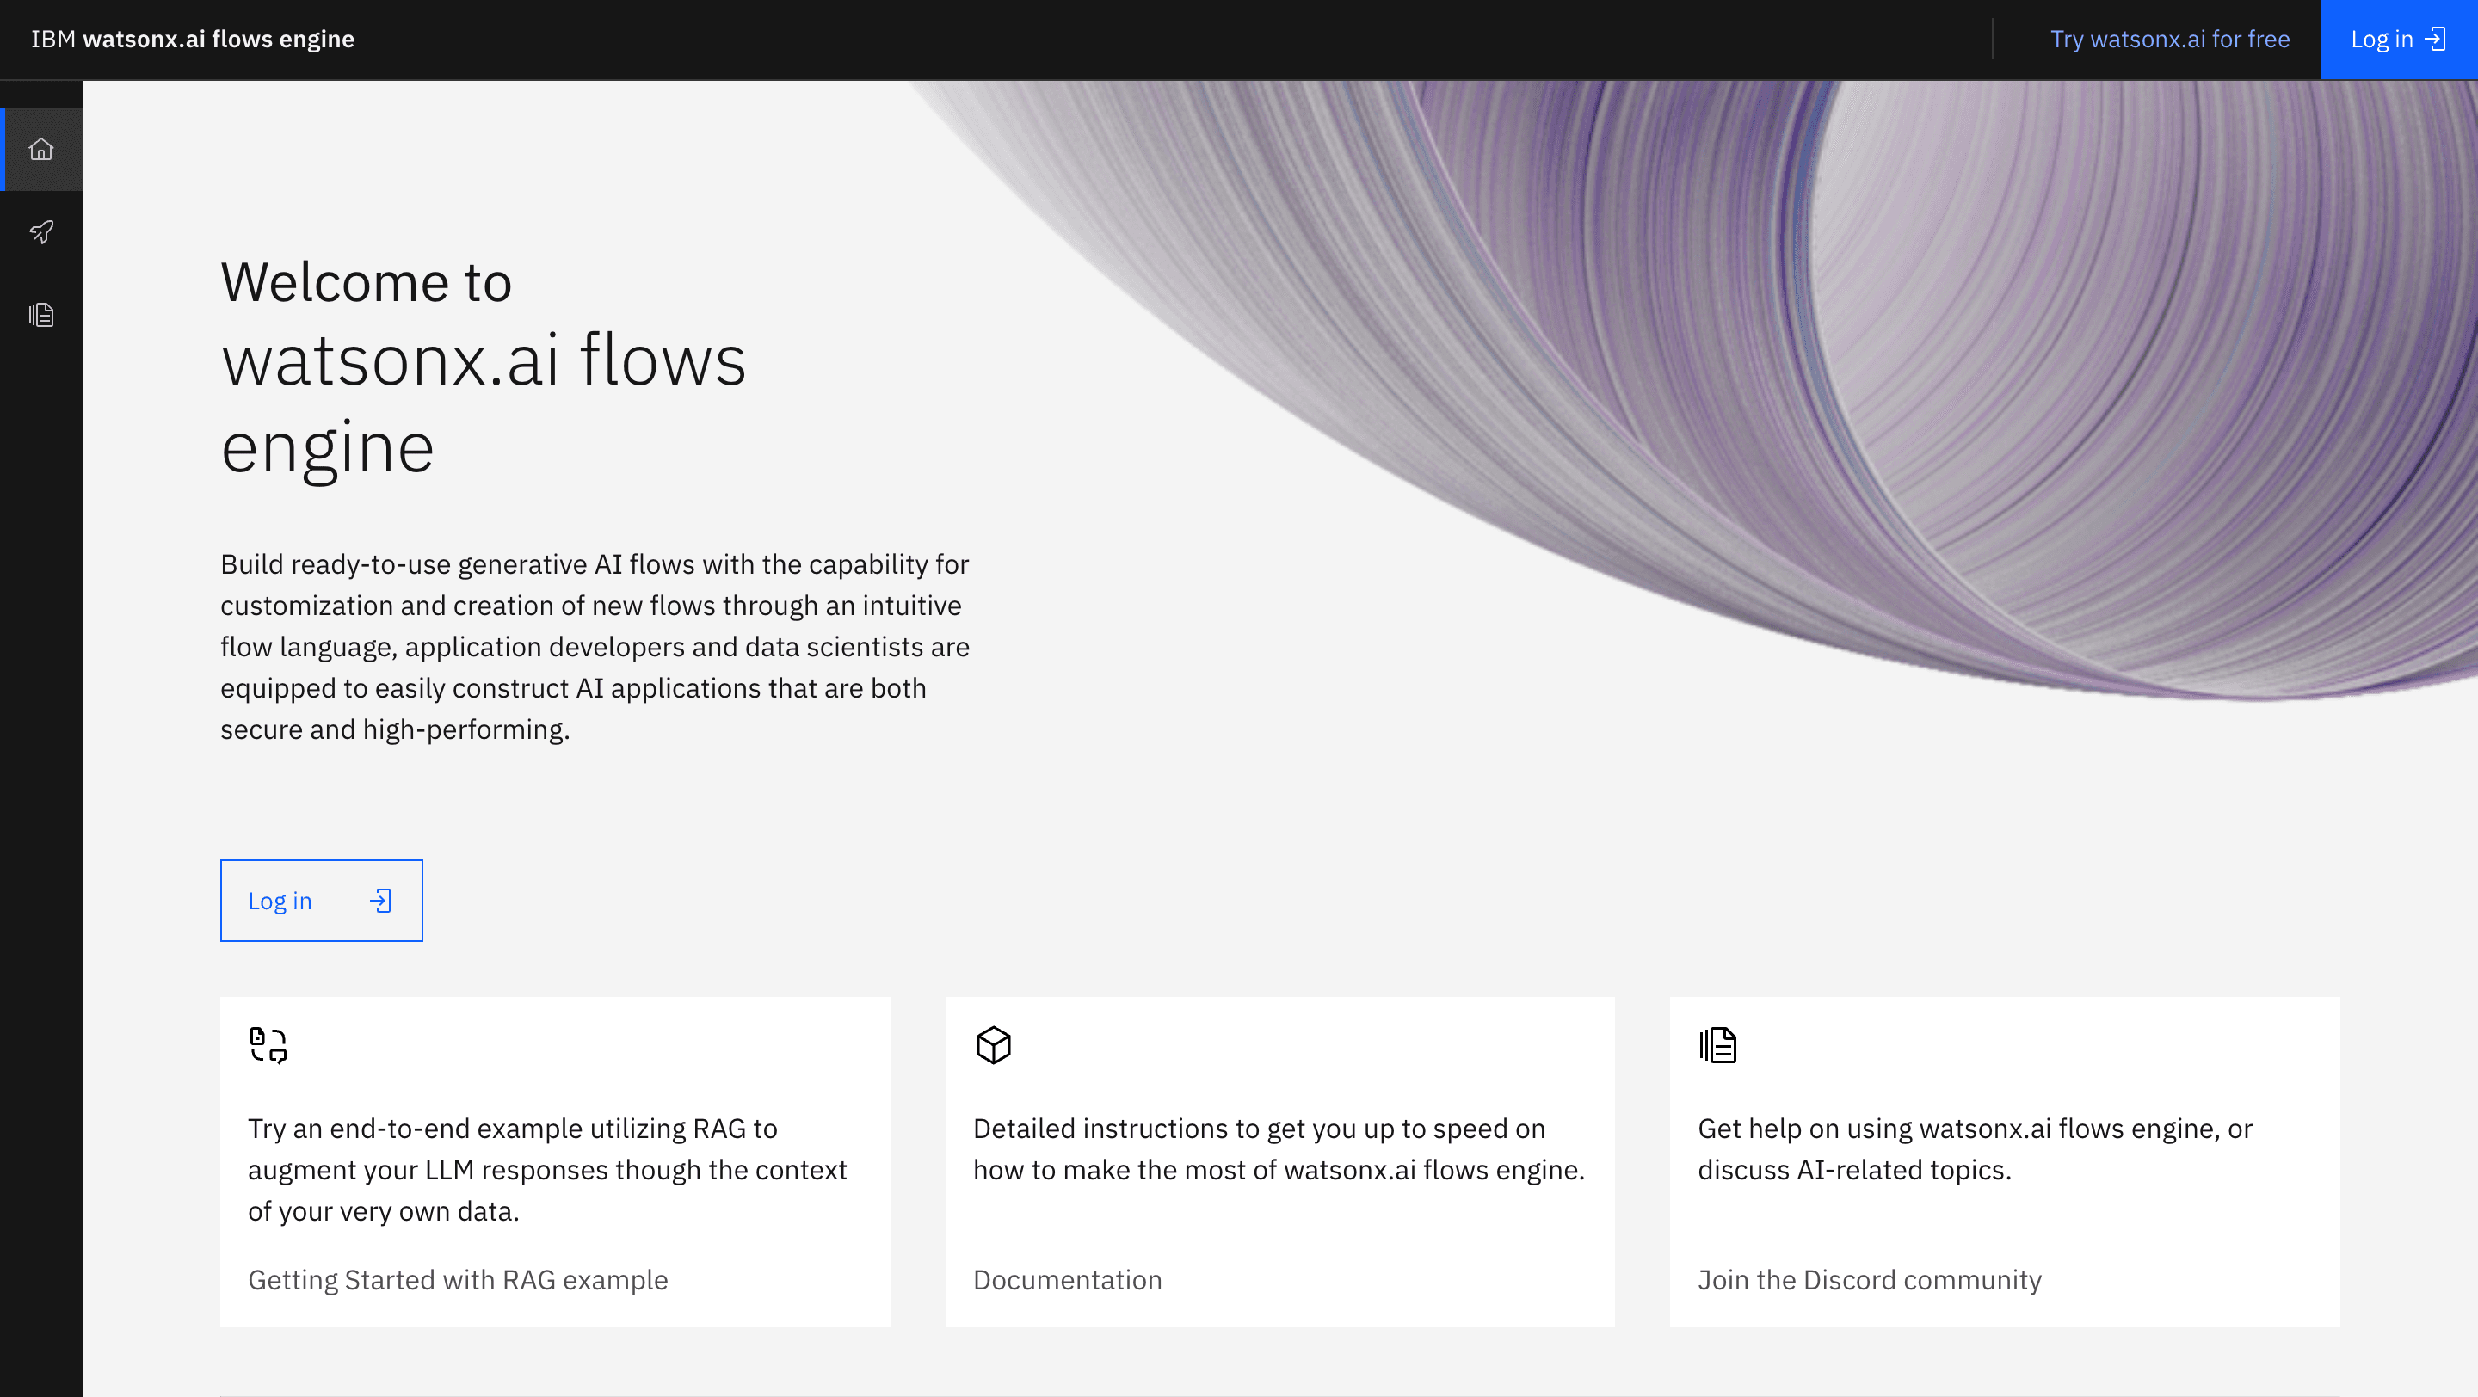Click the IBM watsonx.ai flows engine header title

pos(193,39)
